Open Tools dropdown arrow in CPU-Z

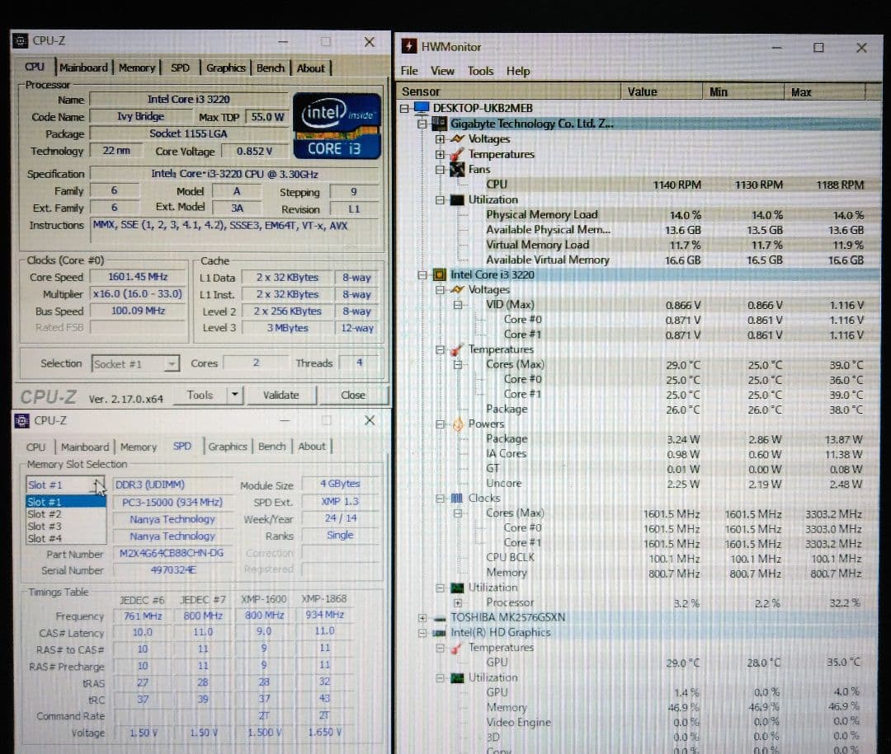point(234,395)
